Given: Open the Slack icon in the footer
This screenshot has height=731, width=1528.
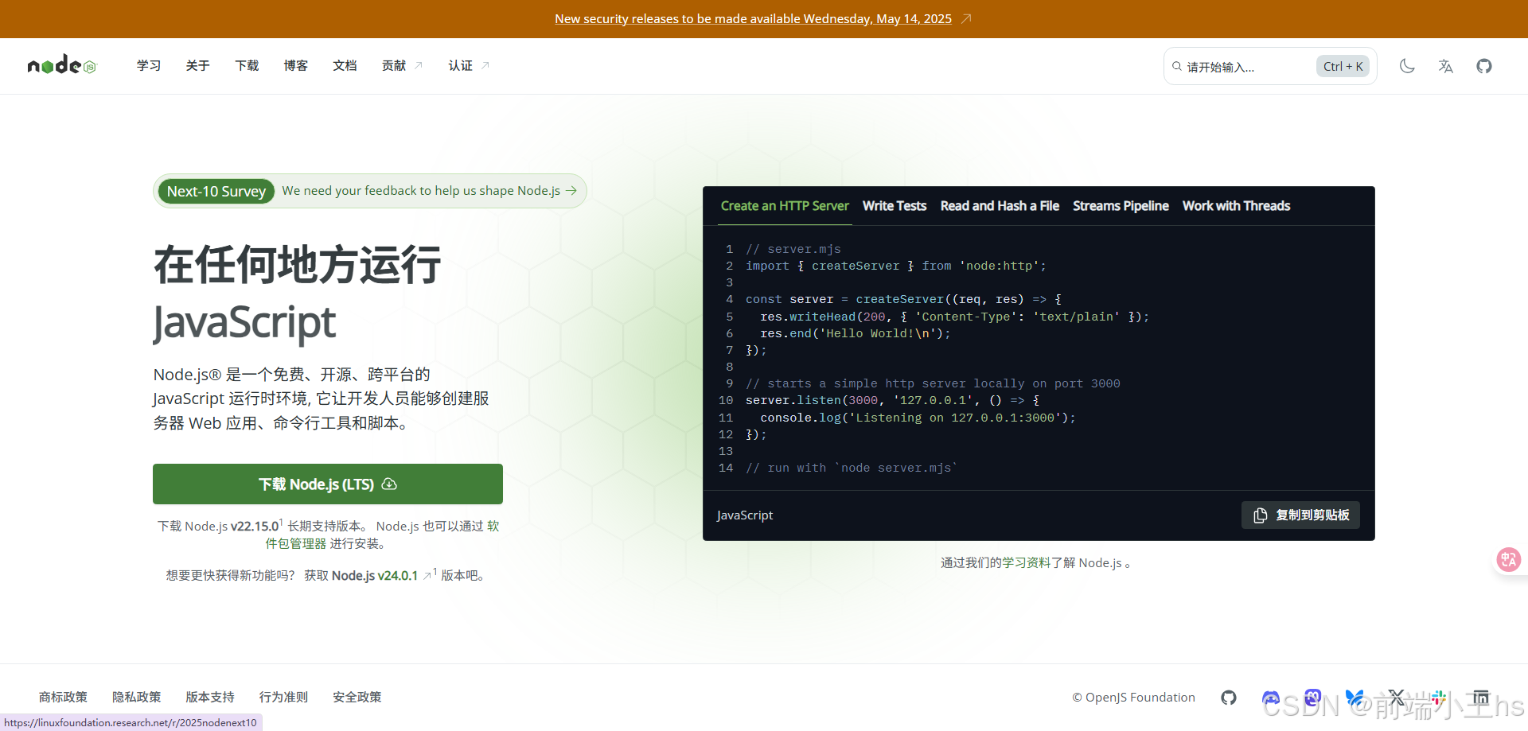Looking at the screenshot, I should pyautogui.click(x=1439, y=698).
